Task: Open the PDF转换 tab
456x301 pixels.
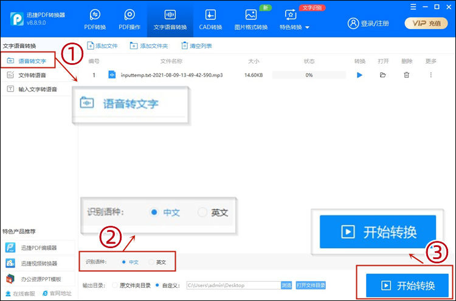Action: click(95, 19)
